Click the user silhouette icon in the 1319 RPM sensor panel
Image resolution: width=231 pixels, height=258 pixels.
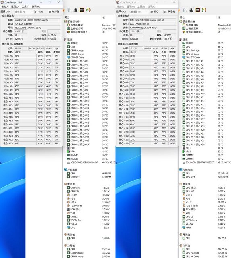pyautogui.click(x=191, y=10)
